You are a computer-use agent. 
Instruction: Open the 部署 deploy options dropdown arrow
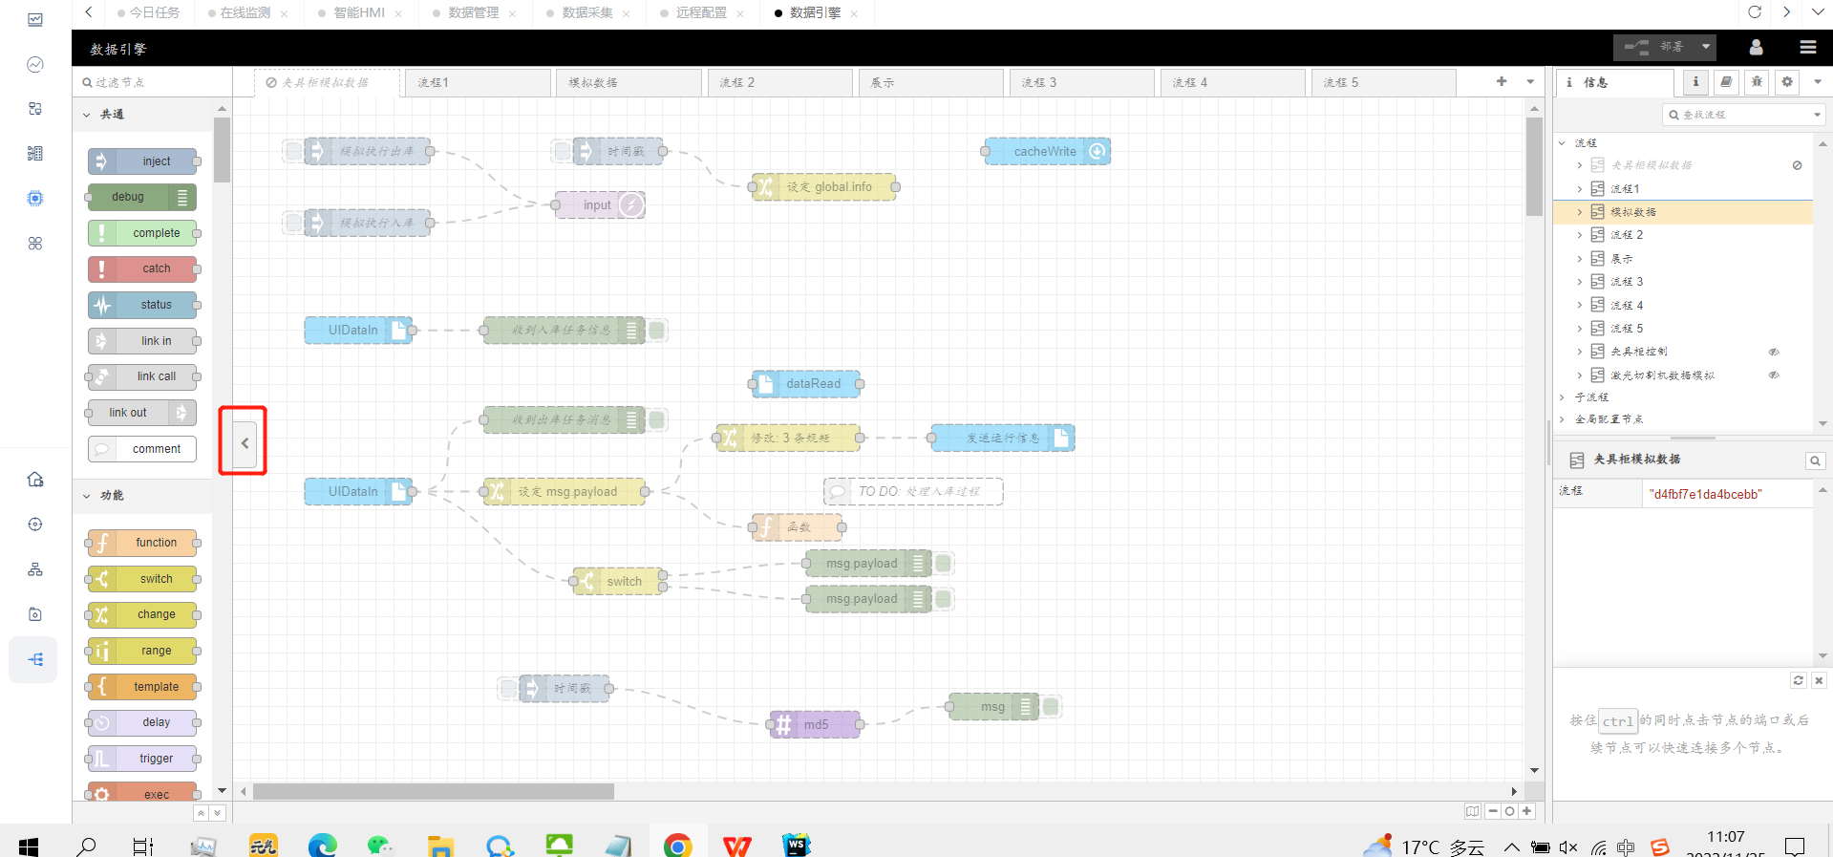[1706, 47]
